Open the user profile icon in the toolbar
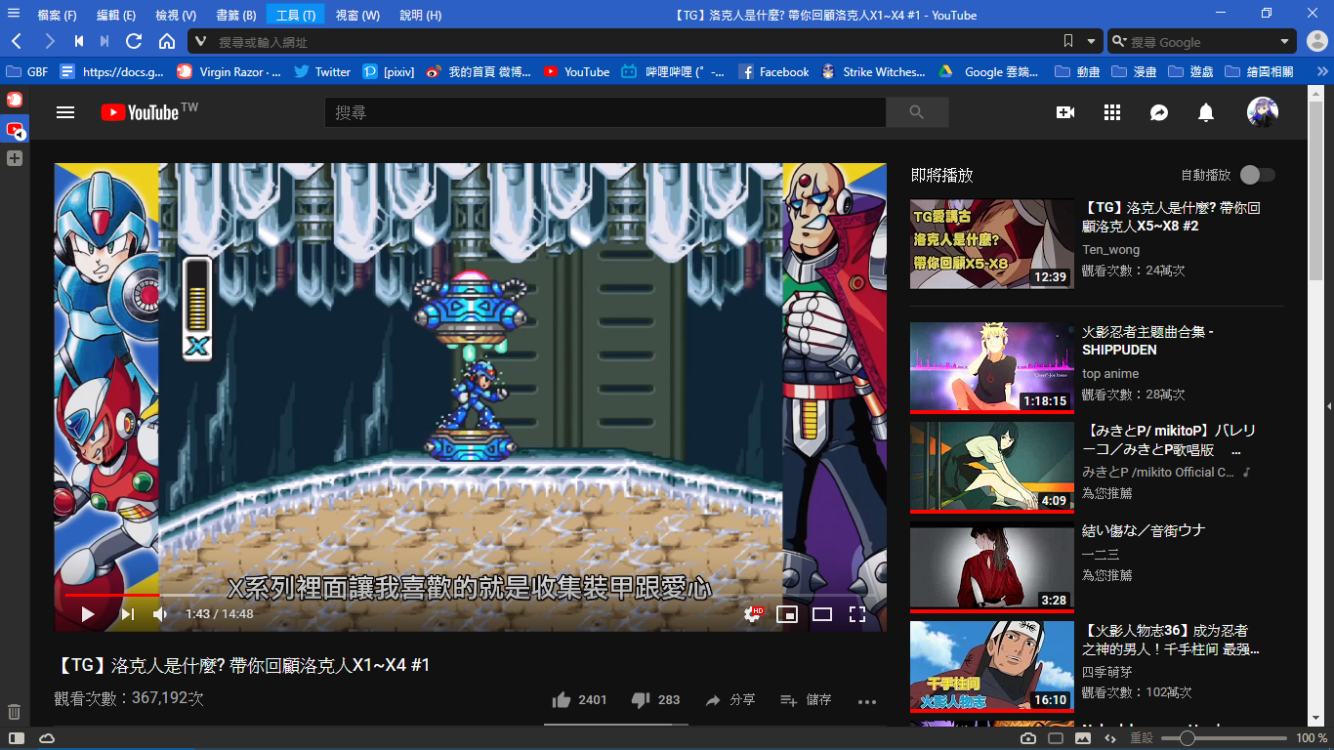 pos(1316,41)
